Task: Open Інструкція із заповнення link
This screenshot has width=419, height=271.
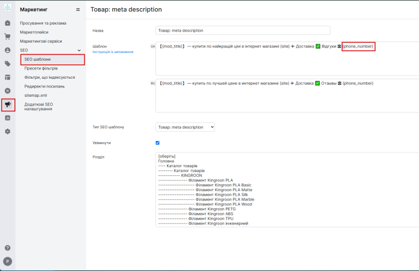Action: pyautogui.click(x=113, y=52)
